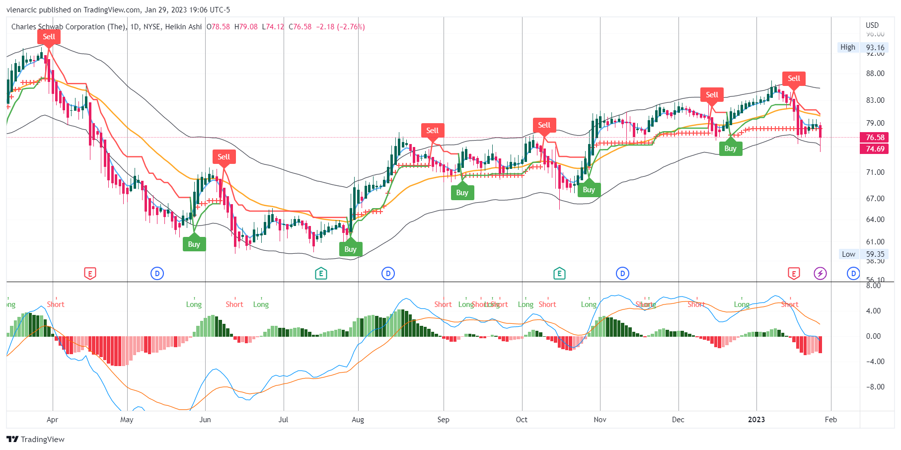Image resolution: width=901 pixels, height=450 pixels.
Task: Click the Aug label on time axis
Action: coord(358,420)
